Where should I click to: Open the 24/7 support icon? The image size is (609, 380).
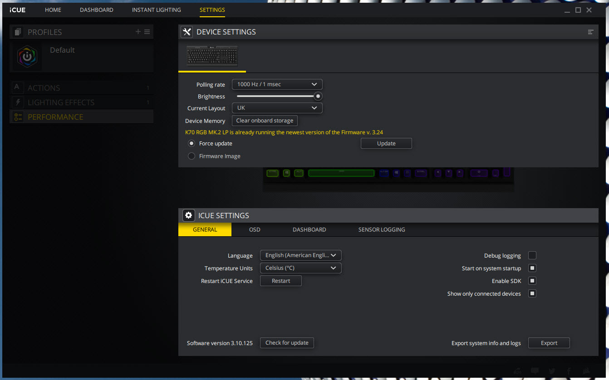click(518, 371)
